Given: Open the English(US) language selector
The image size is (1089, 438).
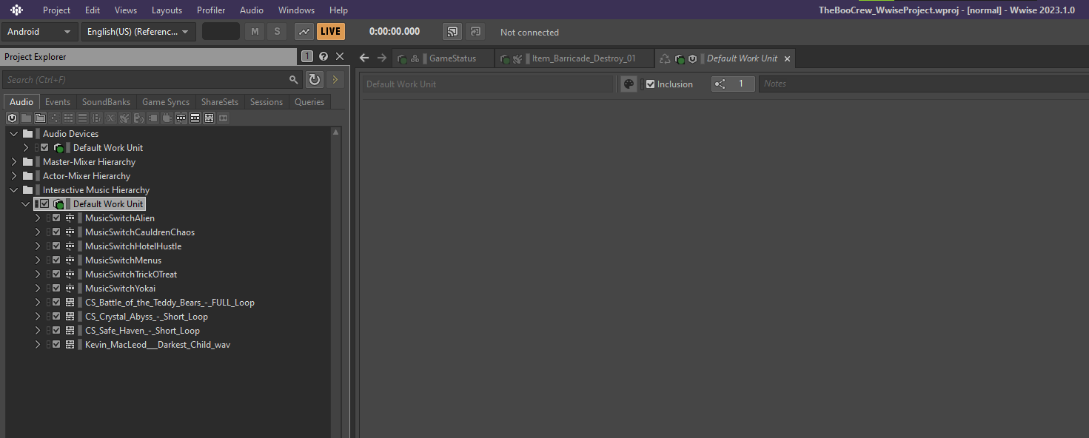Looking at the screenshot, I should (x=138, y=31).
